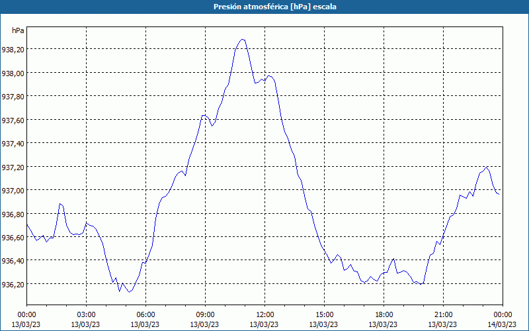Click the 12:00 time axis label
Screen dimensions: 529x331
point(265,315)
